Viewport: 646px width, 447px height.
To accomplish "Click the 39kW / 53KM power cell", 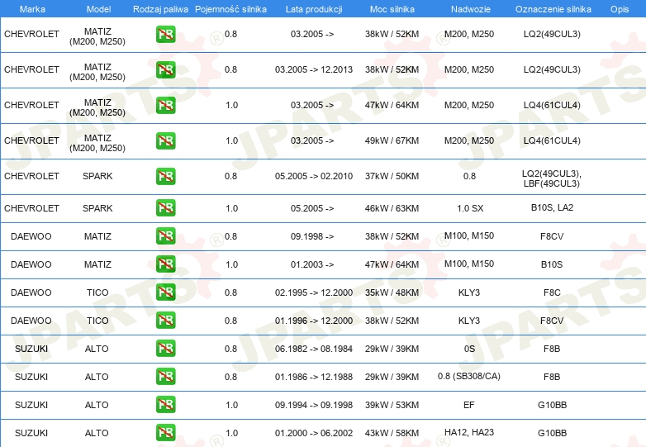I will click(392, 404).
